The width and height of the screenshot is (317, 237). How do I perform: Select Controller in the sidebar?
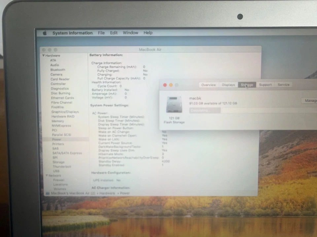point(58,84)
